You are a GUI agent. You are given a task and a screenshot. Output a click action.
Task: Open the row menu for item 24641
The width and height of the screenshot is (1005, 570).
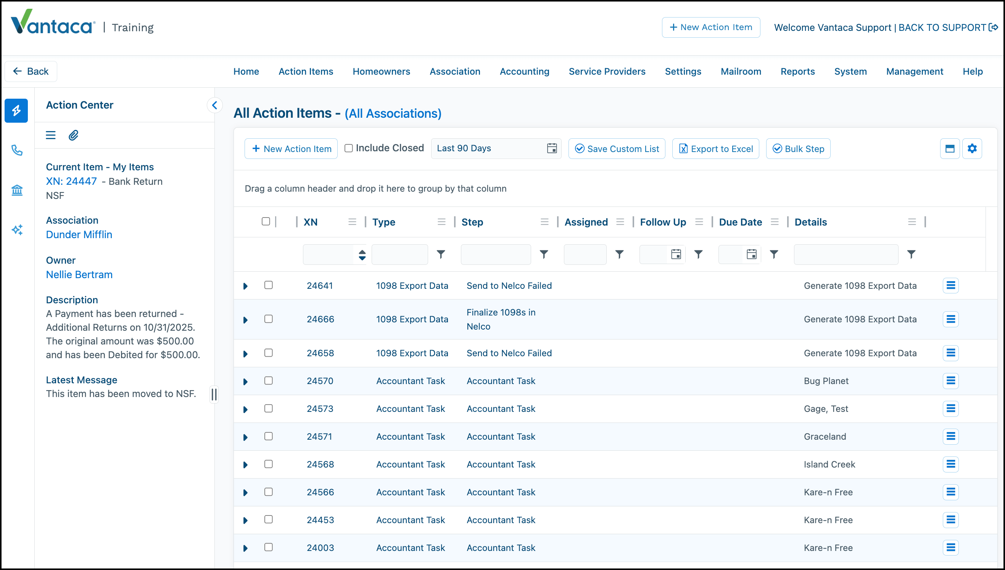951,285
